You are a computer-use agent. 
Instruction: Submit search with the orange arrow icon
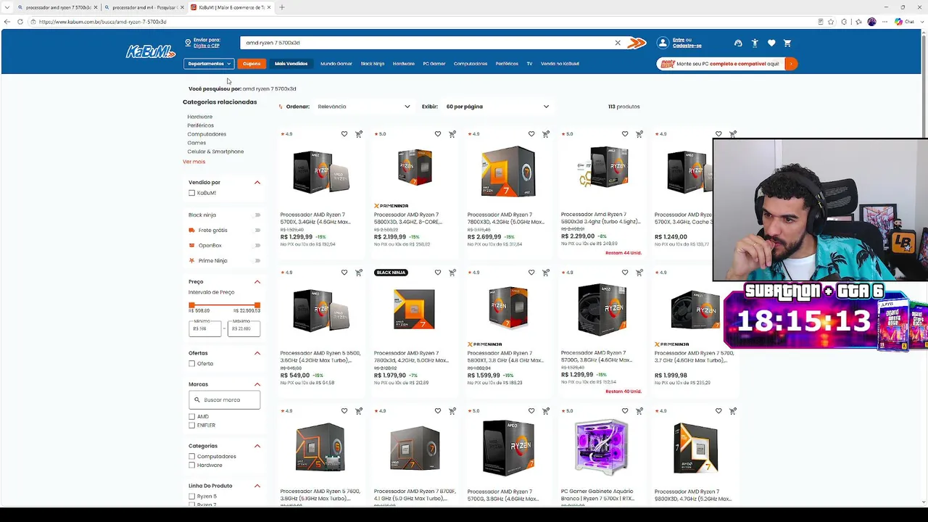click(637, 43)
